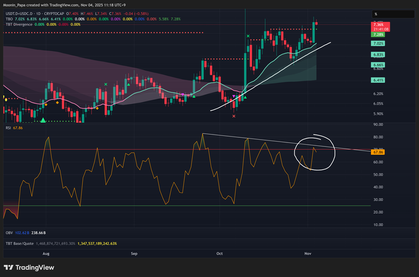The height and width of the screenshot is (277, 419).
Task: Click the red 7.36% current price label
Action: (378, 25)
